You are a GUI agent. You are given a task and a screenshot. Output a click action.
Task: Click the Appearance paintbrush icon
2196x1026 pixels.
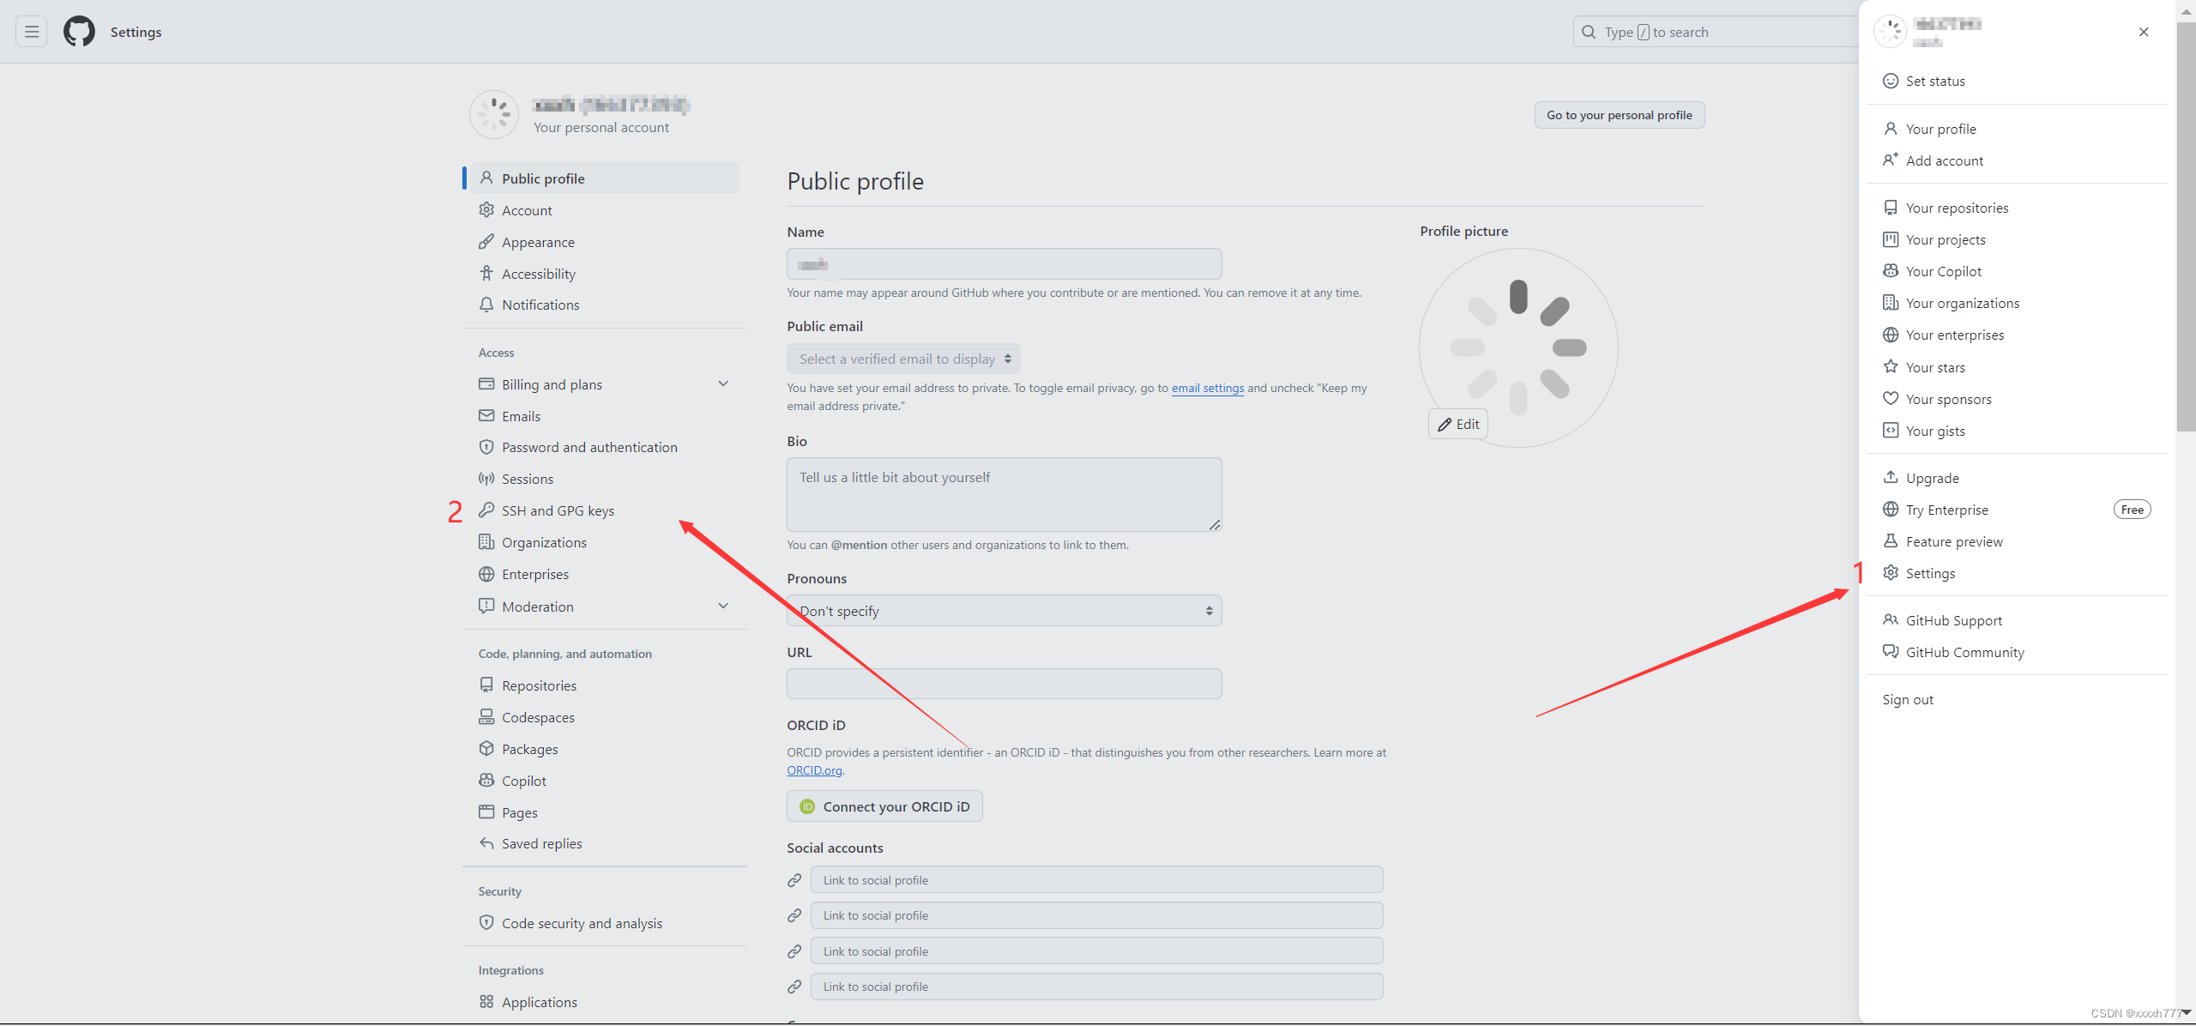tap(486, 242)
